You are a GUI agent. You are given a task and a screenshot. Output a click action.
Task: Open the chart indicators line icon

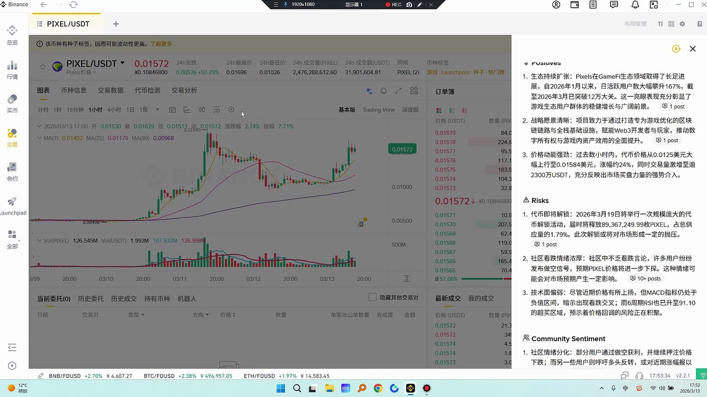point(187,110)
